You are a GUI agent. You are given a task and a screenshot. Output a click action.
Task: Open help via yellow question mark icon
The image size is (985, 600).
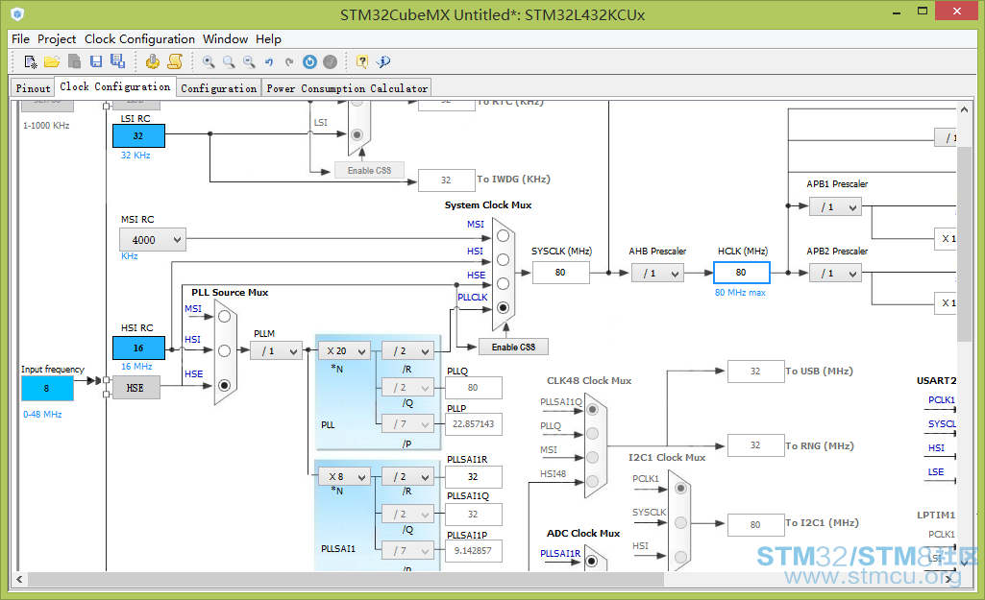point(362,61)
